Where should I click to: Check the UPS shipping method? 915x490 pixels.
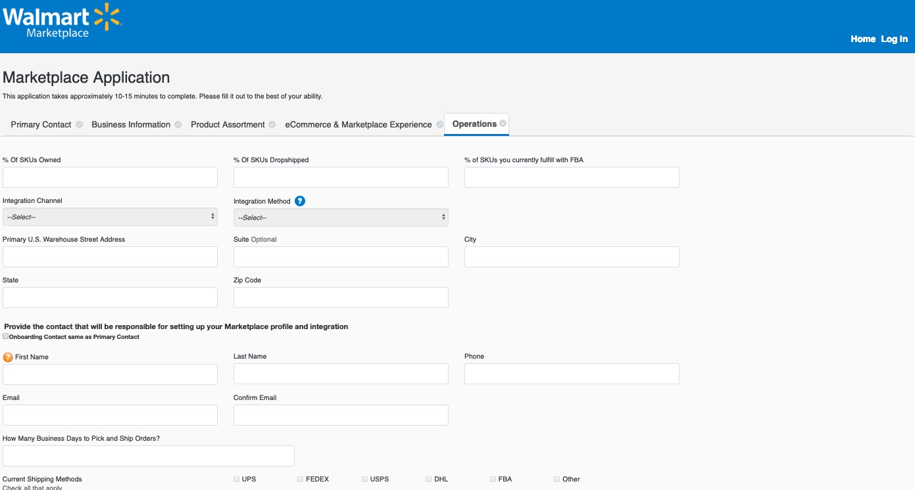click(236, 479)
